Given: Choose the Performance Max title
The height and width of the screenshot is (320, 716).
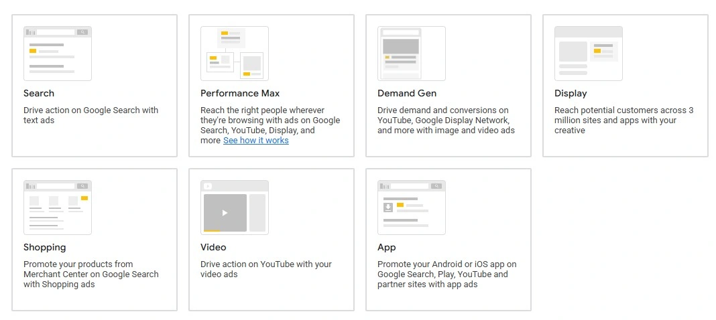Looking at the screenshot, I should click(240, 94).
